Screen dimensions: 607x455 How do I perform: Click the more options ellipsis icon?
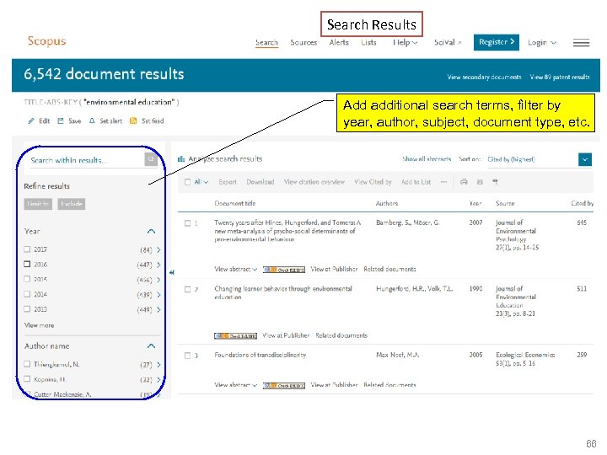tap(443, 182)
